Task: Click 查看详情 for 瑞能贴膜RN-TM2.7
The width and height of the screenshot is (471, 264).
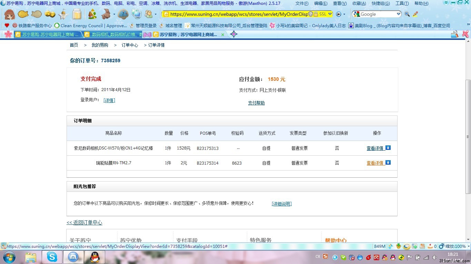Action: pyautogui.click(x=375, y=163)
